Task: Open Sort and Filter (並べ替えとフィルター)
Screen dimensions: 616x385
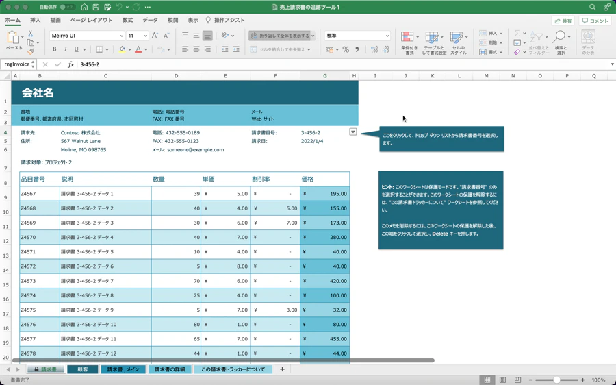Action: [x=539, y=43]
